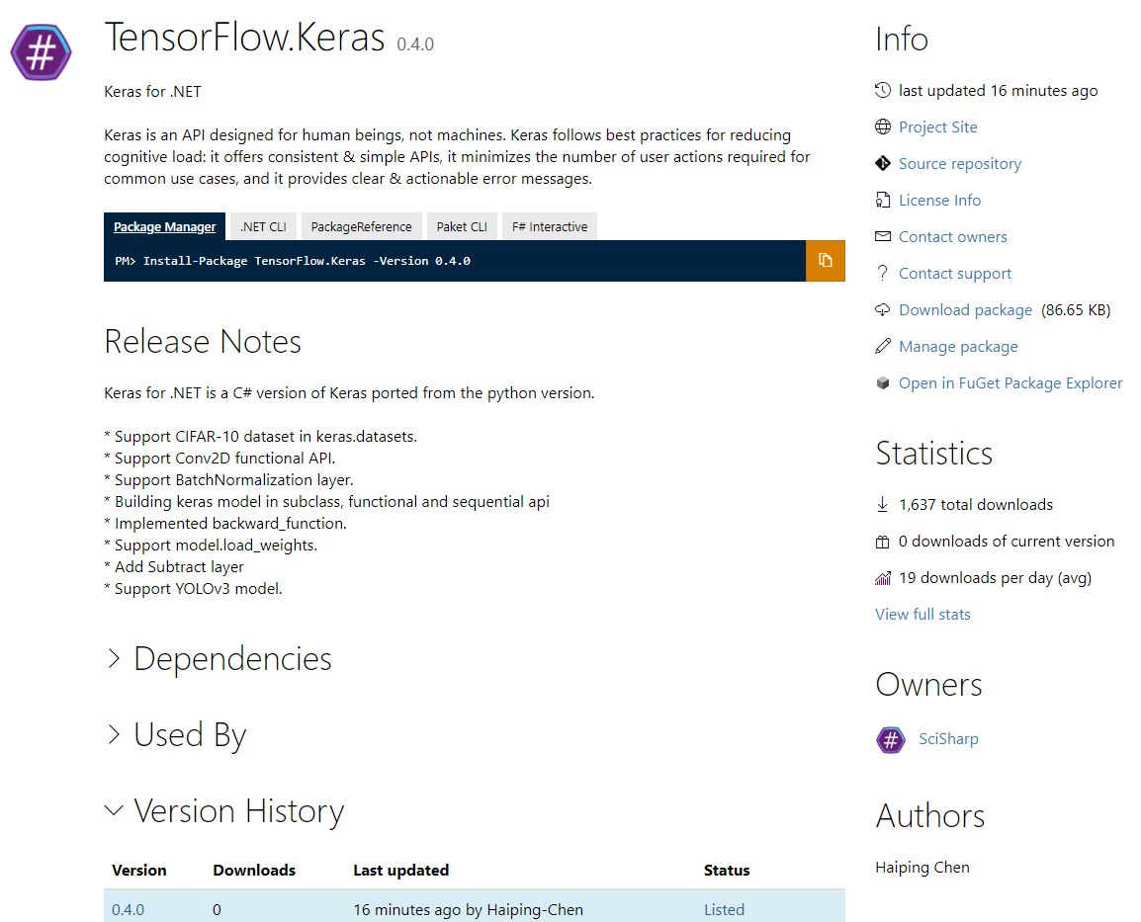This screenshot has width=1141, height=922.
Task: Switch to the .NET CLI tab
Action: click(263, 227)
